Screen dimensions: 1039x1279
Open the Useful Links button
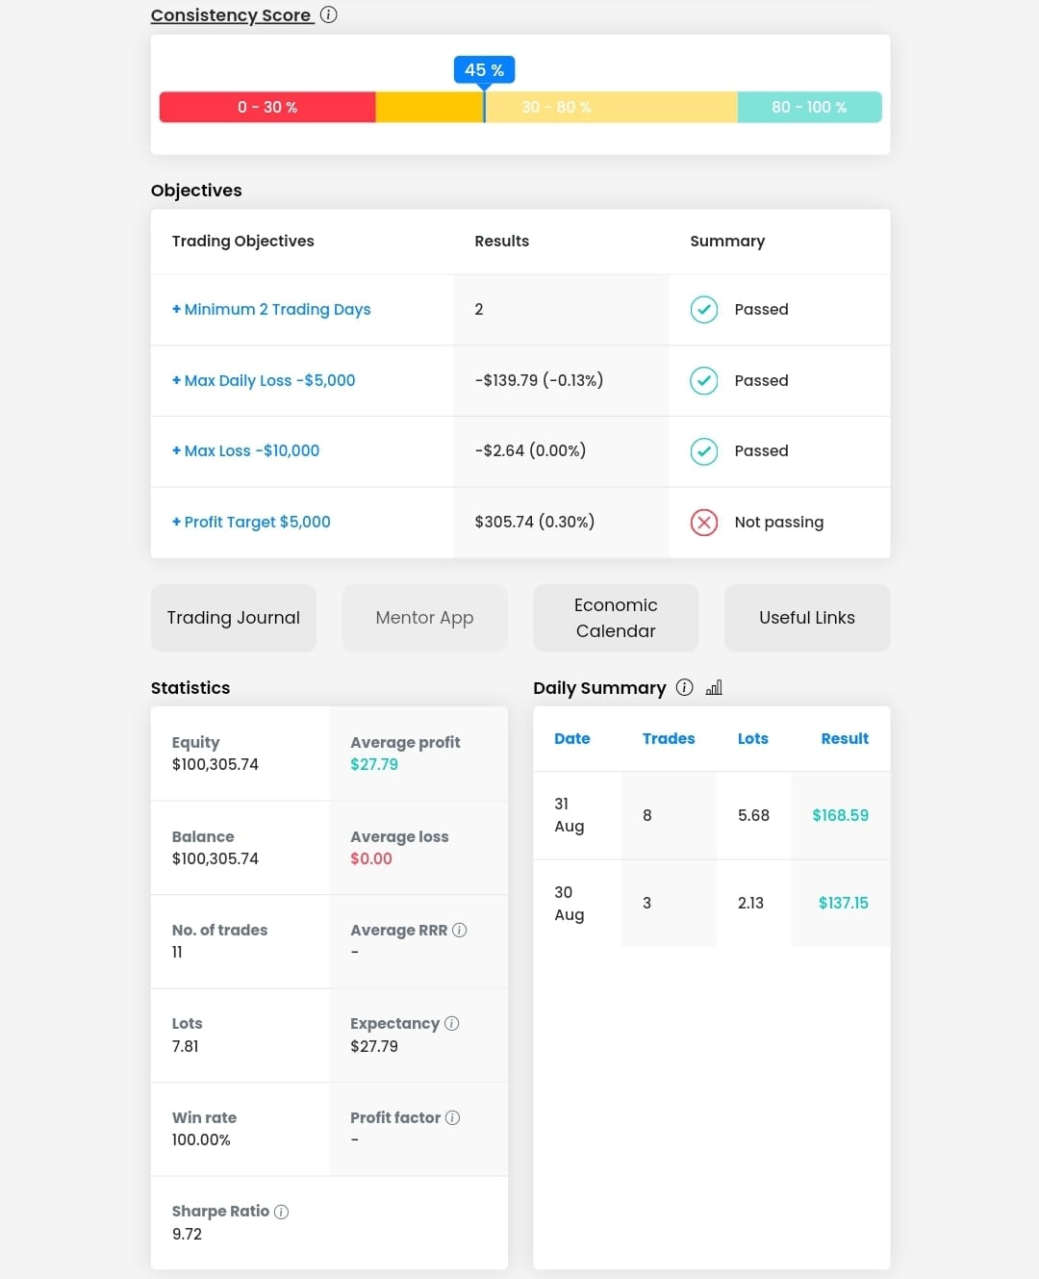point(807,618)
